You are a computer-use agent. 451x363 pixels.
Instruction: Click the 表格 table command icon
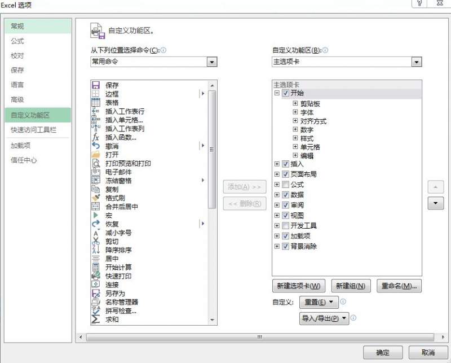point(95,102)
